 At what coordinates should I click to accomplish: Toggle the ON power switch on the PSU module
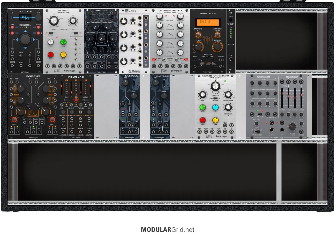pos(231,59)
